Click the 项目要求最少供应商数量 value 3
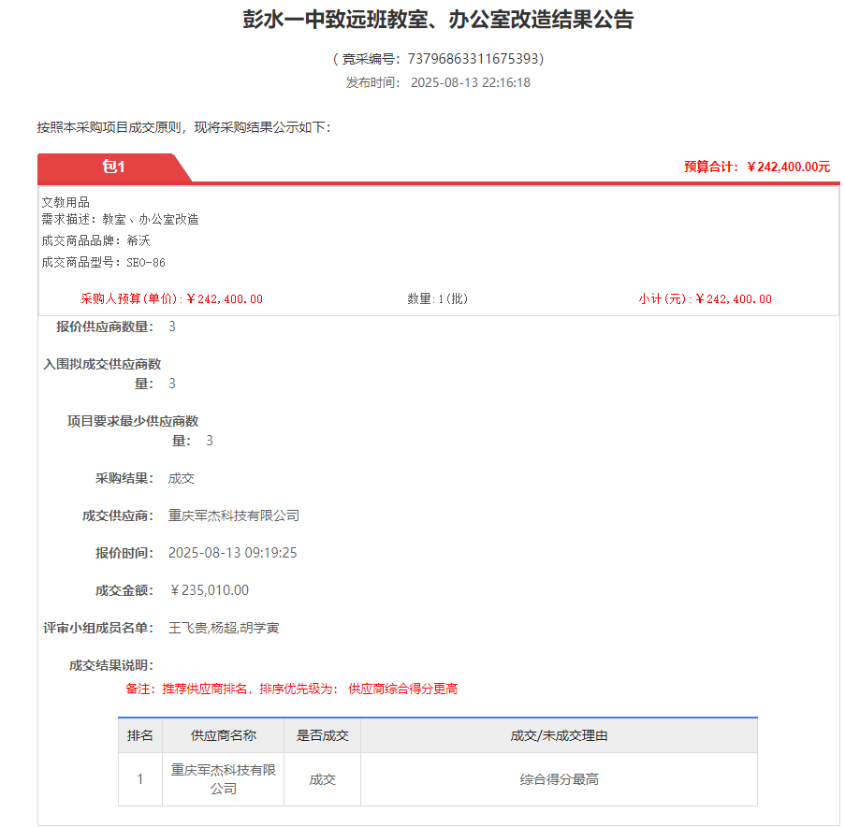Viewport: 845px width, 827px height. point(210,440)
